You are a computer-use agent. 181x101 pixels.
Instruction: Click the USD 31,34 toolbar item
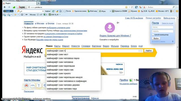pos(53,15)
